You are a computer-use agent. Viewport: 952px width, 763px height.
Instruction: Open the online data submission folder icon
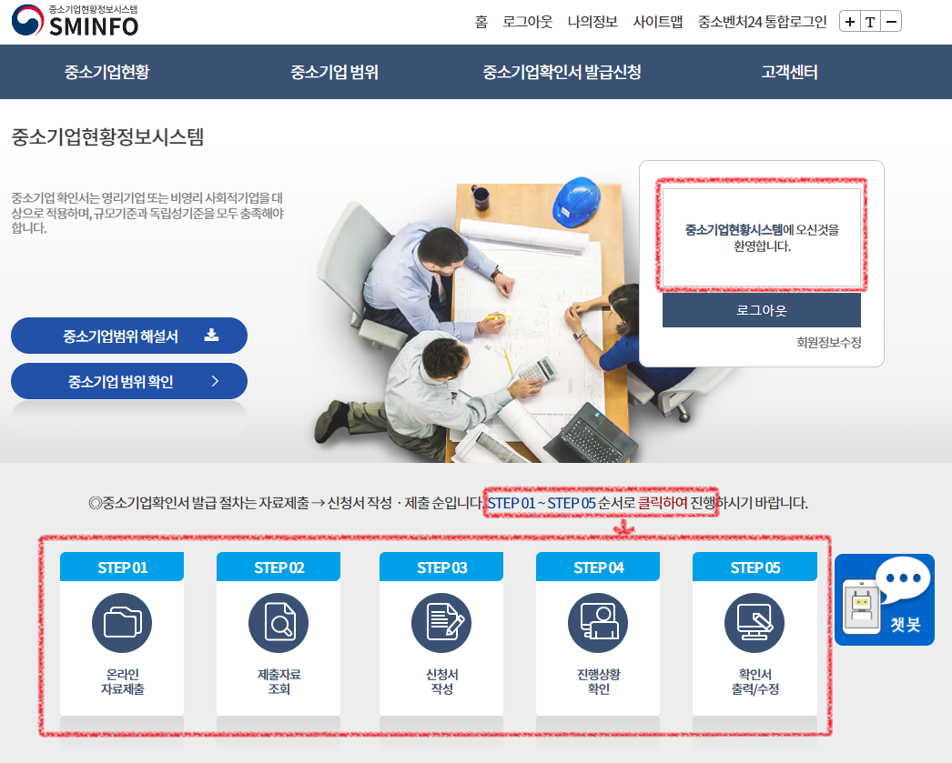[x=122, y=623]
